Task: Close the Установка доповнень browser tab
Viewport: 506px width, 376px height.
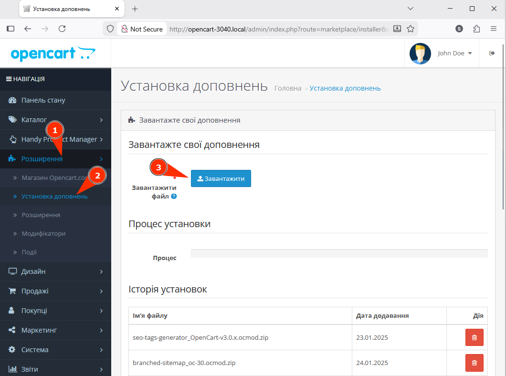Action: [x=117, y=9]
